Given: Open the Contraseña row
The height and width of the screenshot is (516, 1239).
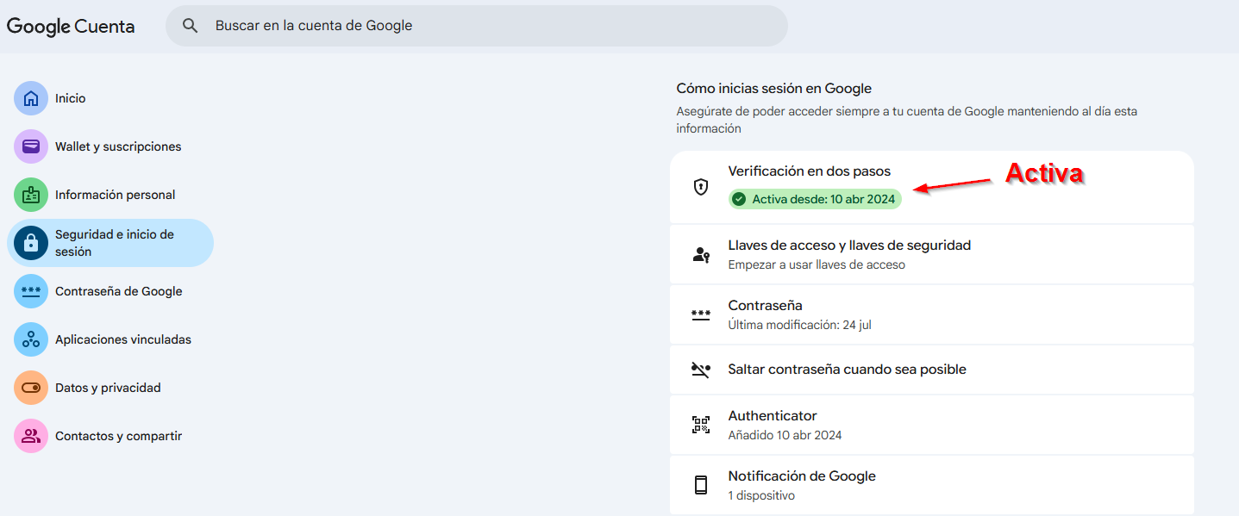Looking at the screenshot, I should pos(932,314).
